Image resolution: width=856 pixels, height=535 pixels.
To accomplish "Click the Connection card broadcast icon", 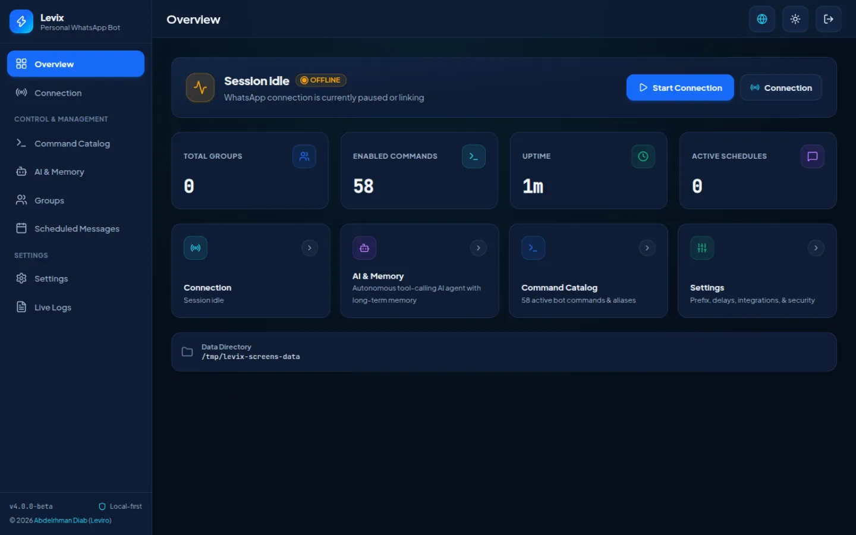I will tap(196, 248).
